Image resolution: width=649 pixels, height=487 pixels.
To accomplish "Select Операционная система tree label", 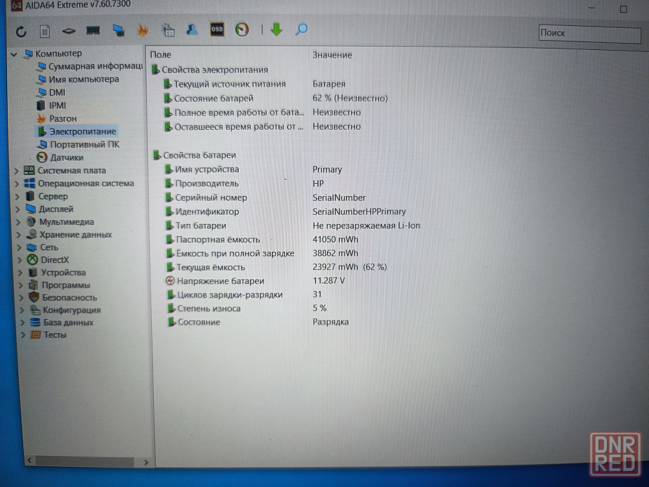I will [86, 184].
